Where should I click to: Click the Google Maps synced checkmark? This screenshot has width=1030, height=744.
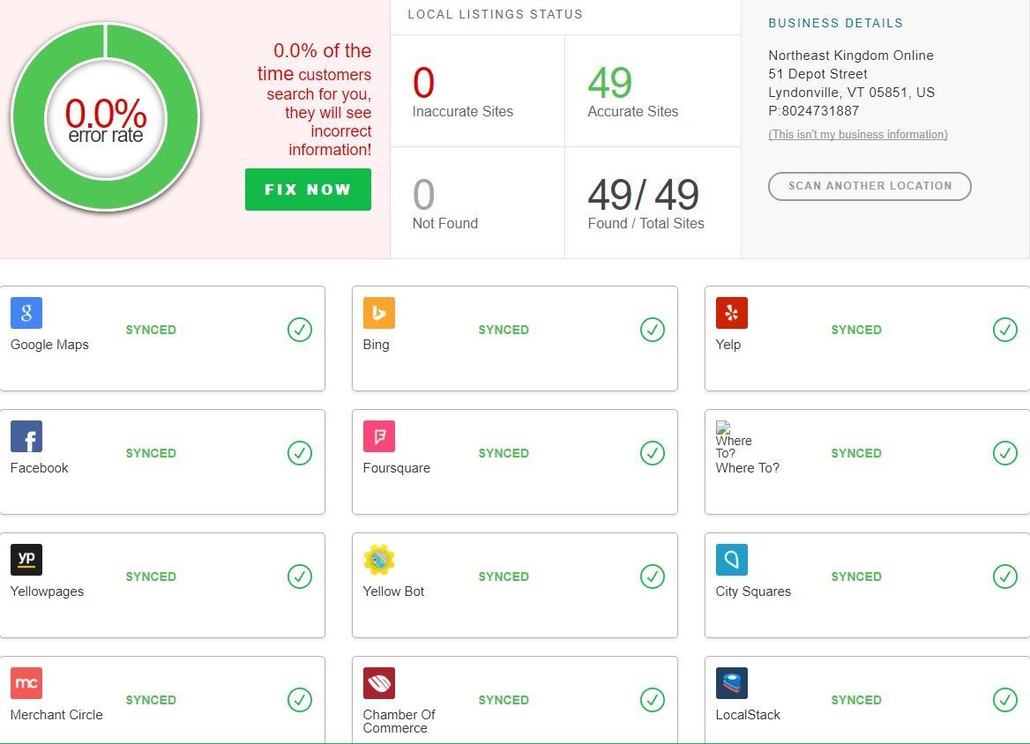[300, 330]
